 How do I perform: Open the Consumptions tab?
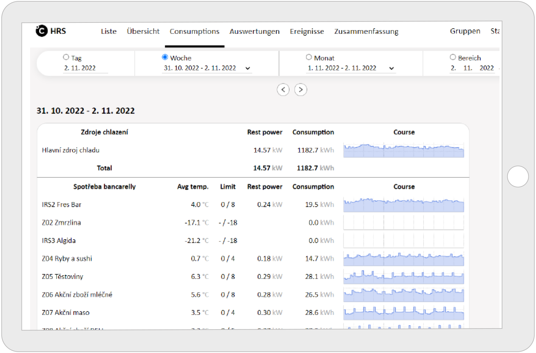[195, 31]
